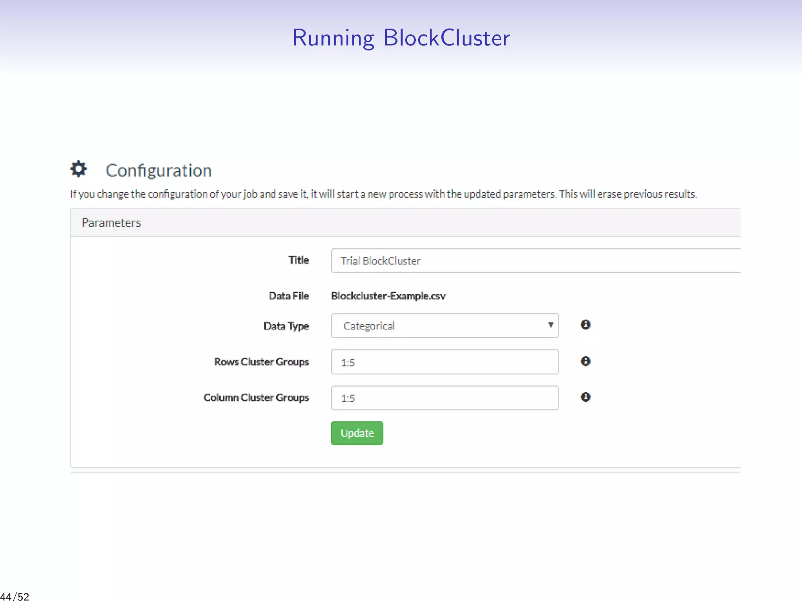Click the Parameters panel header
802x601 pixels.
[x=405, y=223]
